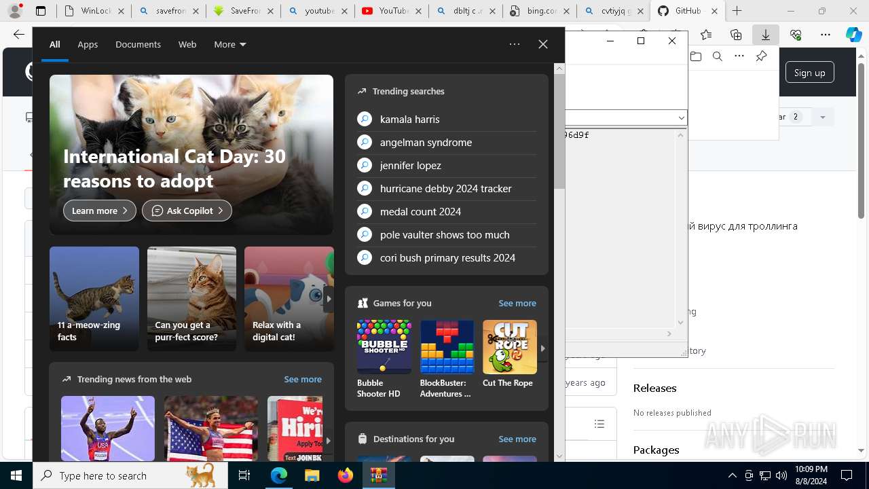The image size is (869, 489).
Task: Pin the downloads flyout
Action: pyautogui.click(x=761, y=56)
